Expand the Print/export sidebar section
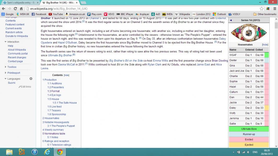278x156 pixels. [6, 73]
